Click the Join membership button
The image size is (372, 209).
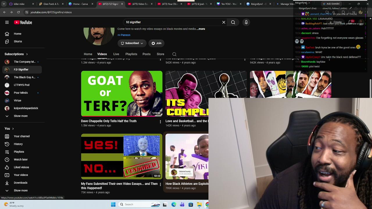coord(157,43)
